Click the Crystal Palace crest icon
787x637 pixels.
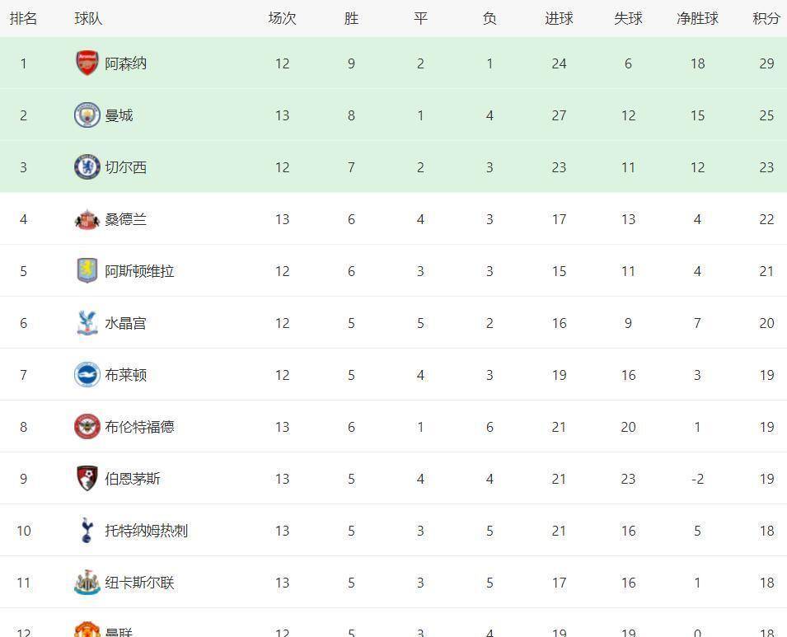tap(87, 323)
